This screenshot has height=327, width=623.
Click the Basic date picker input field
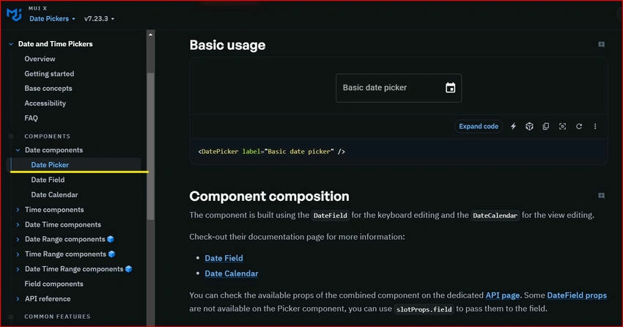click(399, 88)
